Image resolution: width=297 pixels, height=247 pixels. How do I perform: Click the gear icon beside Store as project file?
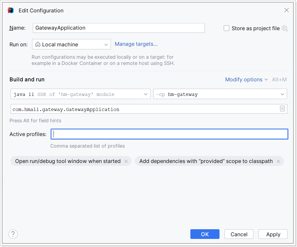pos(284,28)
